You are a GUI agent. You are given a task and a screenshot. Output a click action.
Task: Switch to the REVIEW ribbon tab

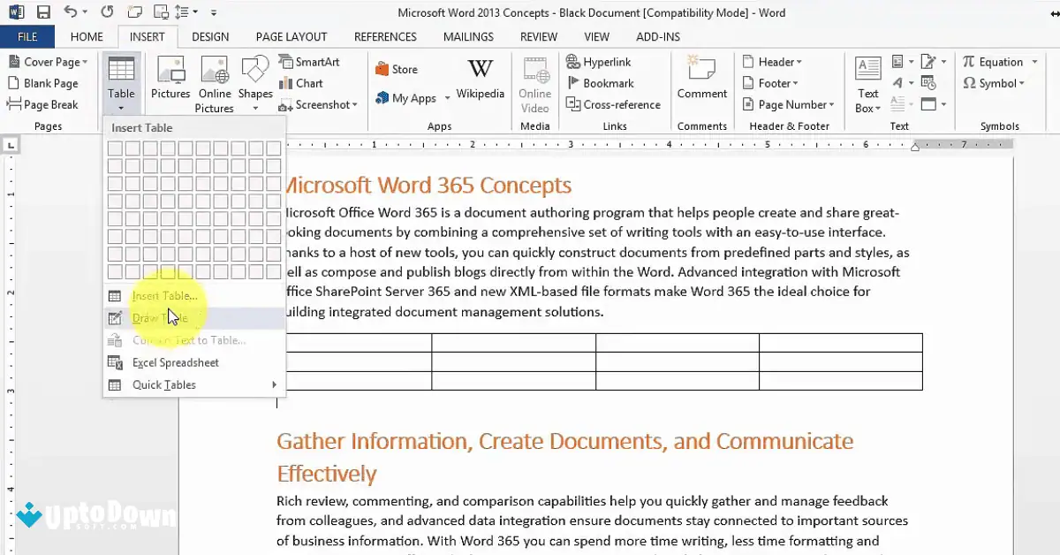538,36
